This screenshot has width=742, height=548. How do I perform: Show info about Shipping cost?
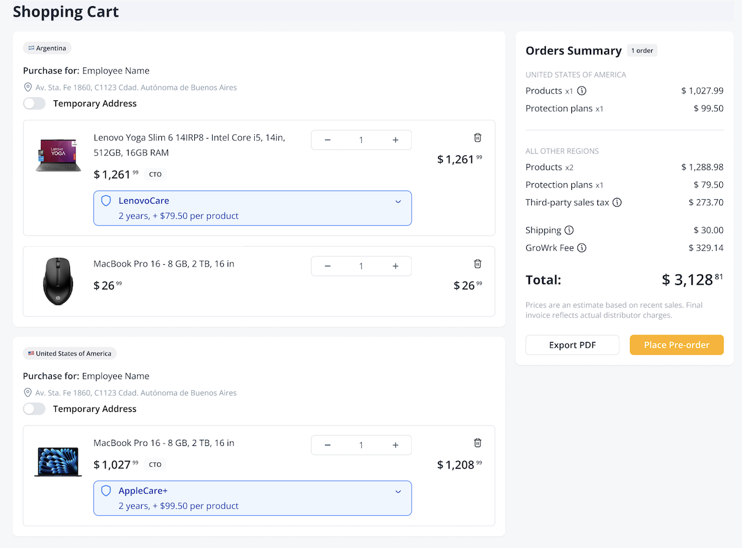tap(569, 230)
